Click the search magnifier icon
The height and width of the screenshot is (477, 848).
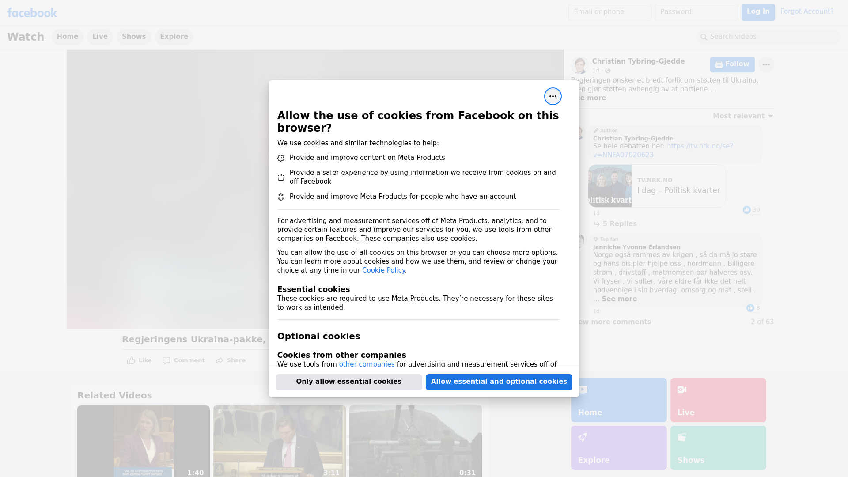pos(704,37)
